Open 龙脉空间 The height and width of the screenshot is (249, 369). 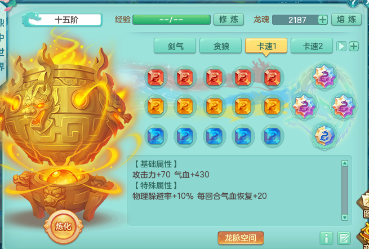click(x=241, y=238)
